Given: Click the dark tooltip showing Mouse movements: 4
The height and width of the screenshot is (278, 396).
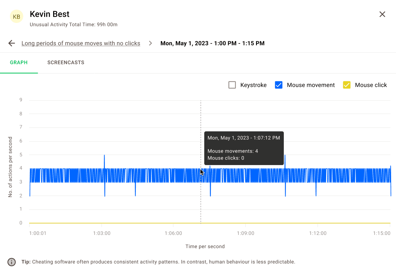Looking at the screenshot, I should [244, 148].
